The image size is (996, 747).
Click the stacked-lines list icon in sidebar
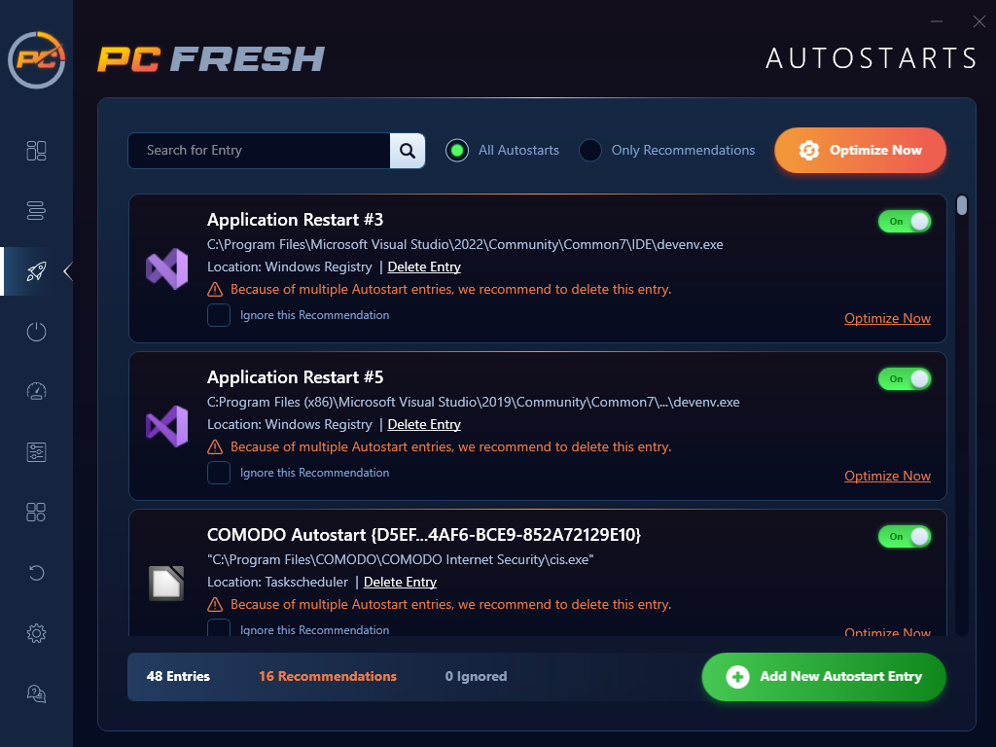click(x=36, y=210)
